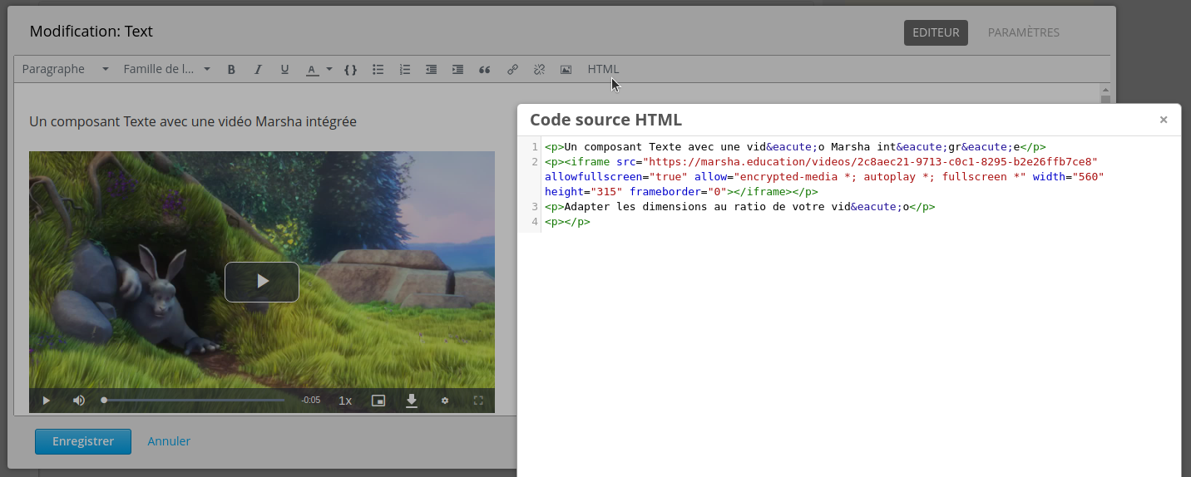Click the line 3 'Adapter les dimensions' code

pyautogui.click(x=740, y=207)
